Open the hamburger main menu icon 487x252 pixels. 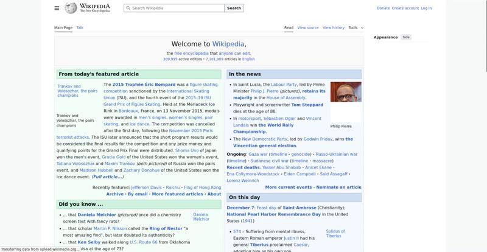[x=57, y=8]
